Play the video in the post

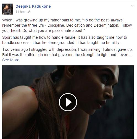tap(68, 102)
